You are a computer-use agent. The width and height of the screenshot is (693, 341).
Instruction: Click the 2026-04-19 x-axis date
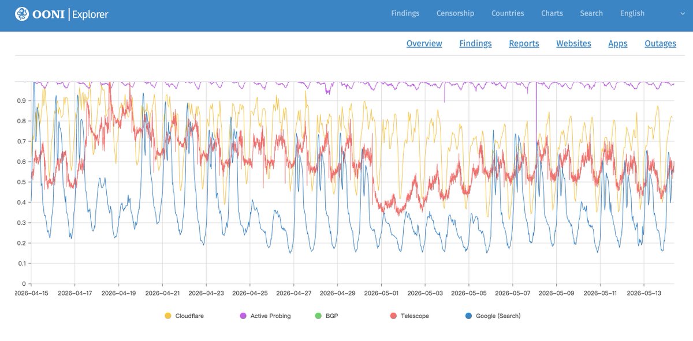pos(118,293)
